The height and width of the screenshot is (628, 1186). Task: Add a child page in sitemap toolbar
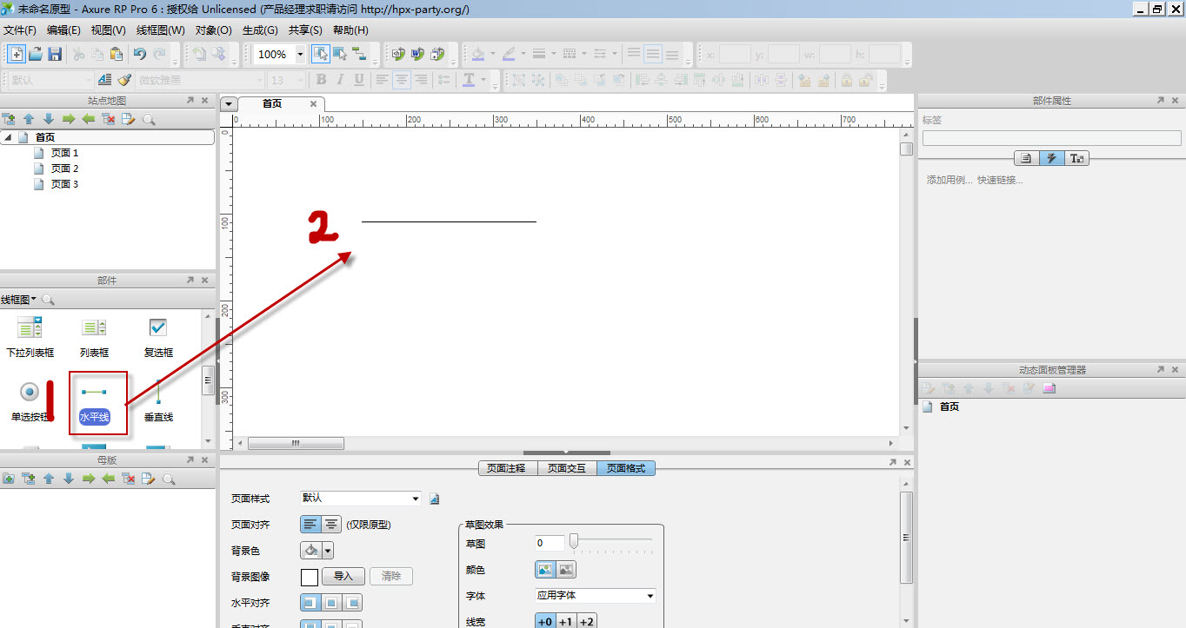tap(10, 119)
